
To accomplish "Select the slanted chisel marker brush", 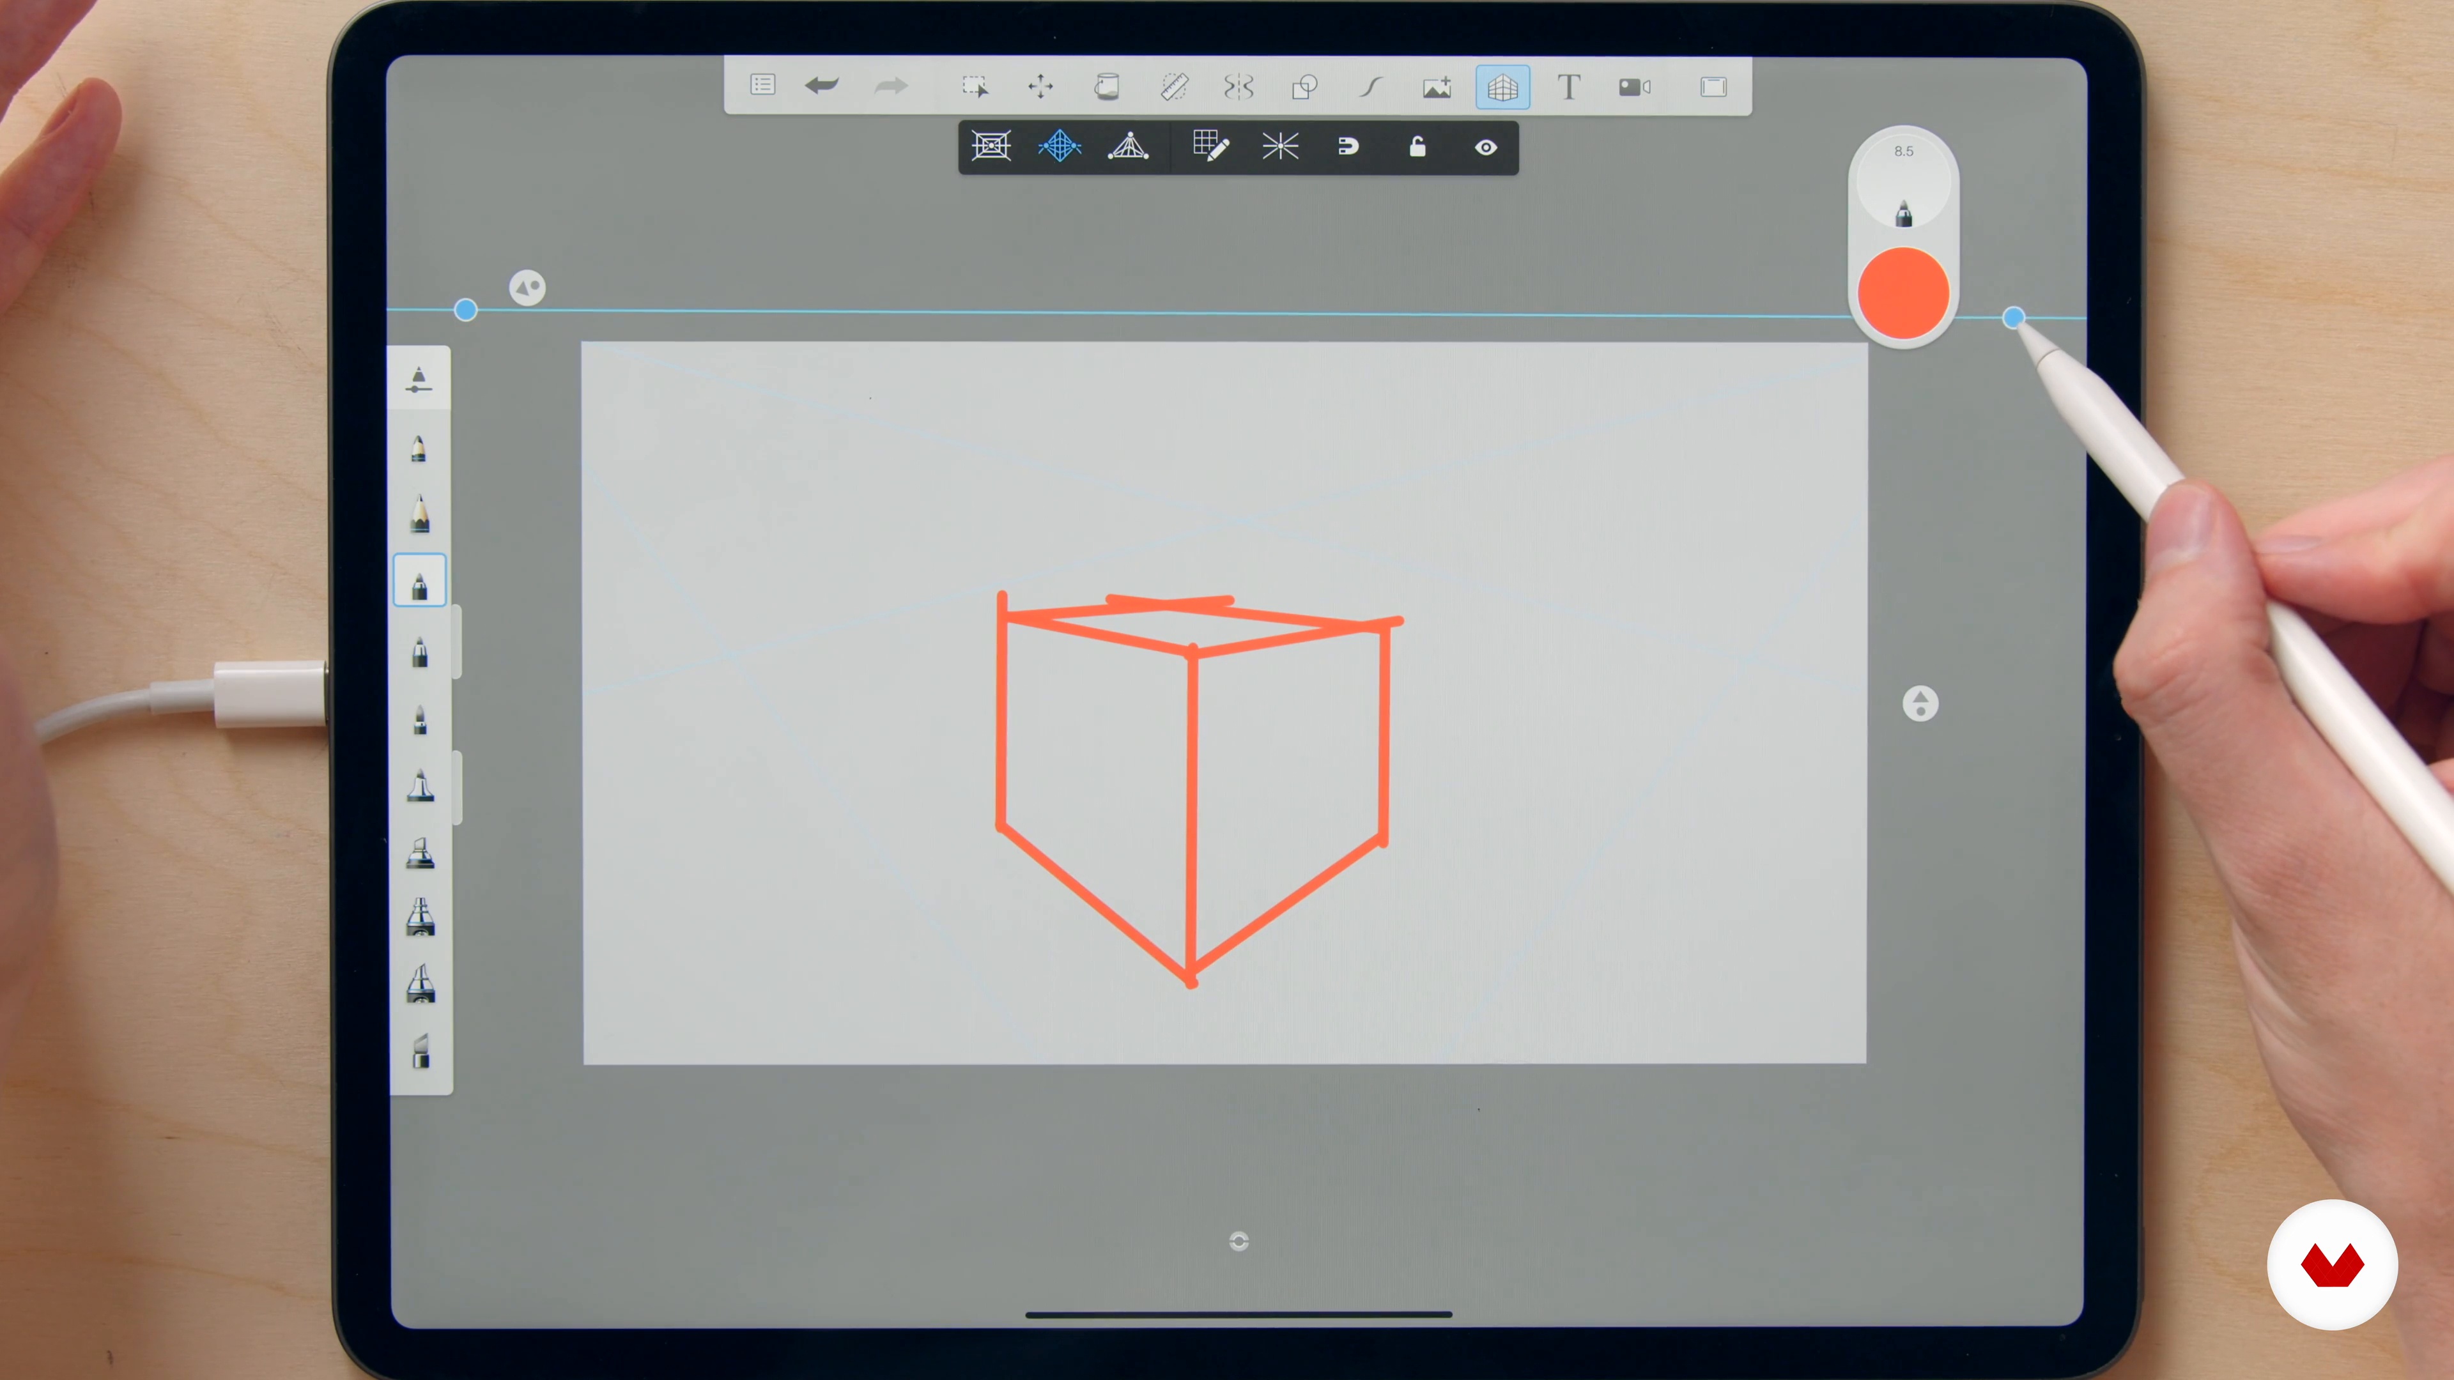I will pyautogui.click(x=420, y=852).
